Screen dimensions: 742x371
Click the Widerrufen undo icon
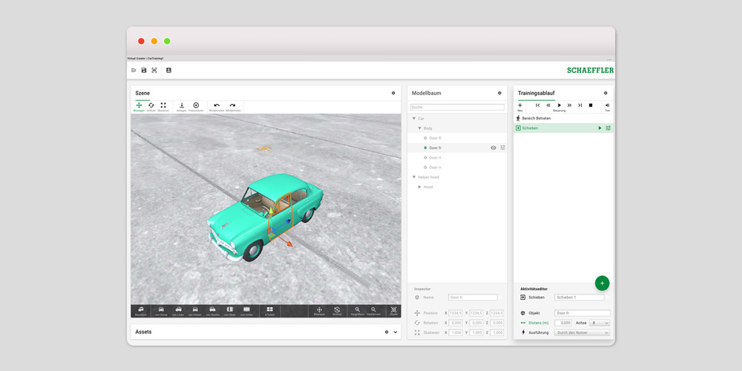217,107
